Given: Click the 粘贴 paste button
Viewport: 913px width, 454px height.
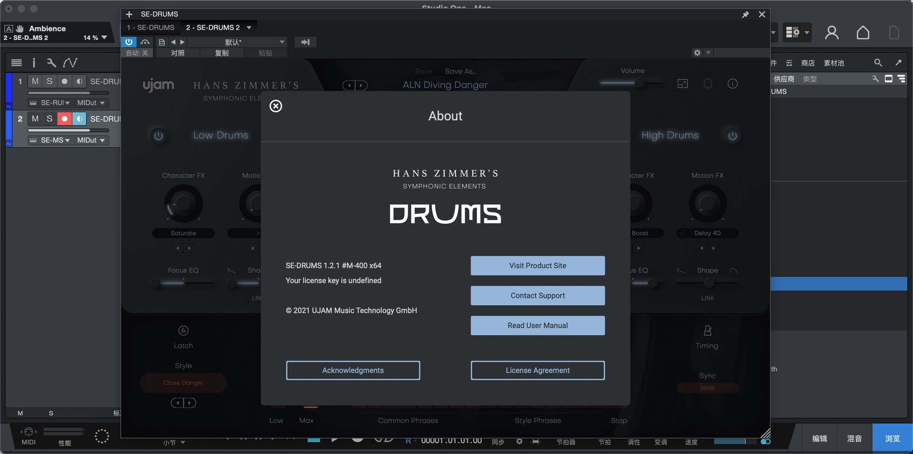Looking at the screenshot, I should click(x=265, y=53).
